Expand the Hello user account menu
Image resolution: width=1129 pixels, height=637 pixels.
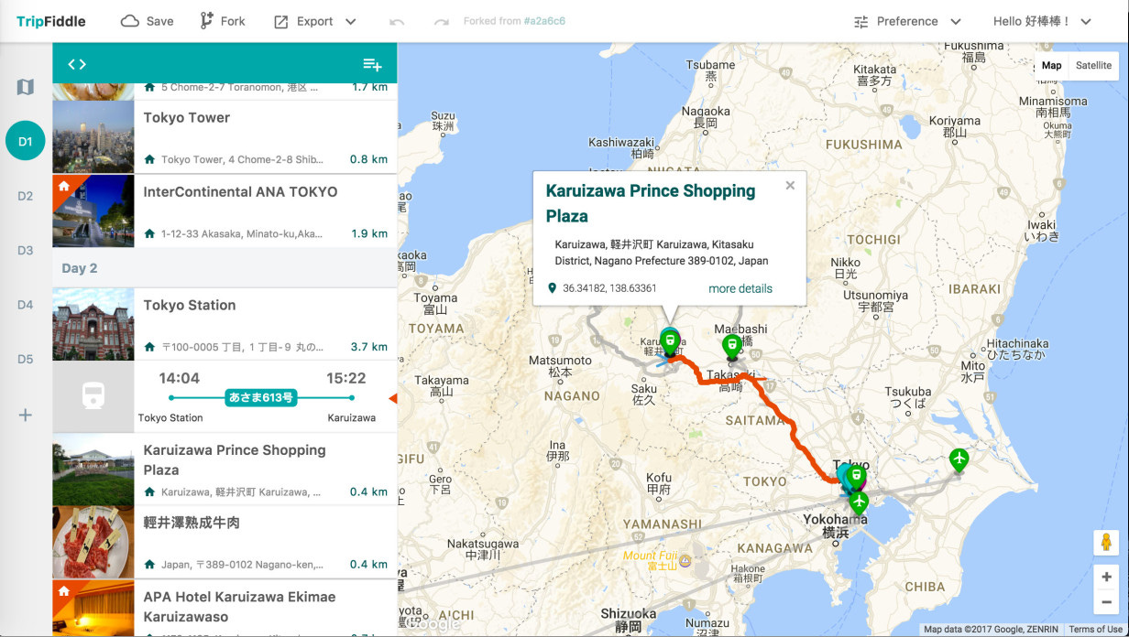pyautogui.click(x=1043, y=21)
